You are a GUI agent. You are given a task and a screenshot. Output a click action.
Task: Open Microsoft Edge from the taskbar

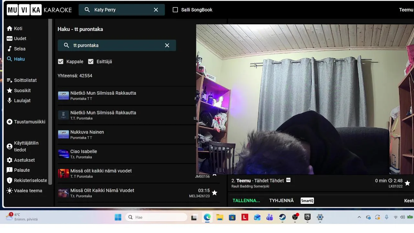[207, 217]
